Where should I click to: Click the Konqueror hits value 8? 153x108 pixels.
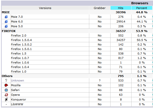click(121, 99)
